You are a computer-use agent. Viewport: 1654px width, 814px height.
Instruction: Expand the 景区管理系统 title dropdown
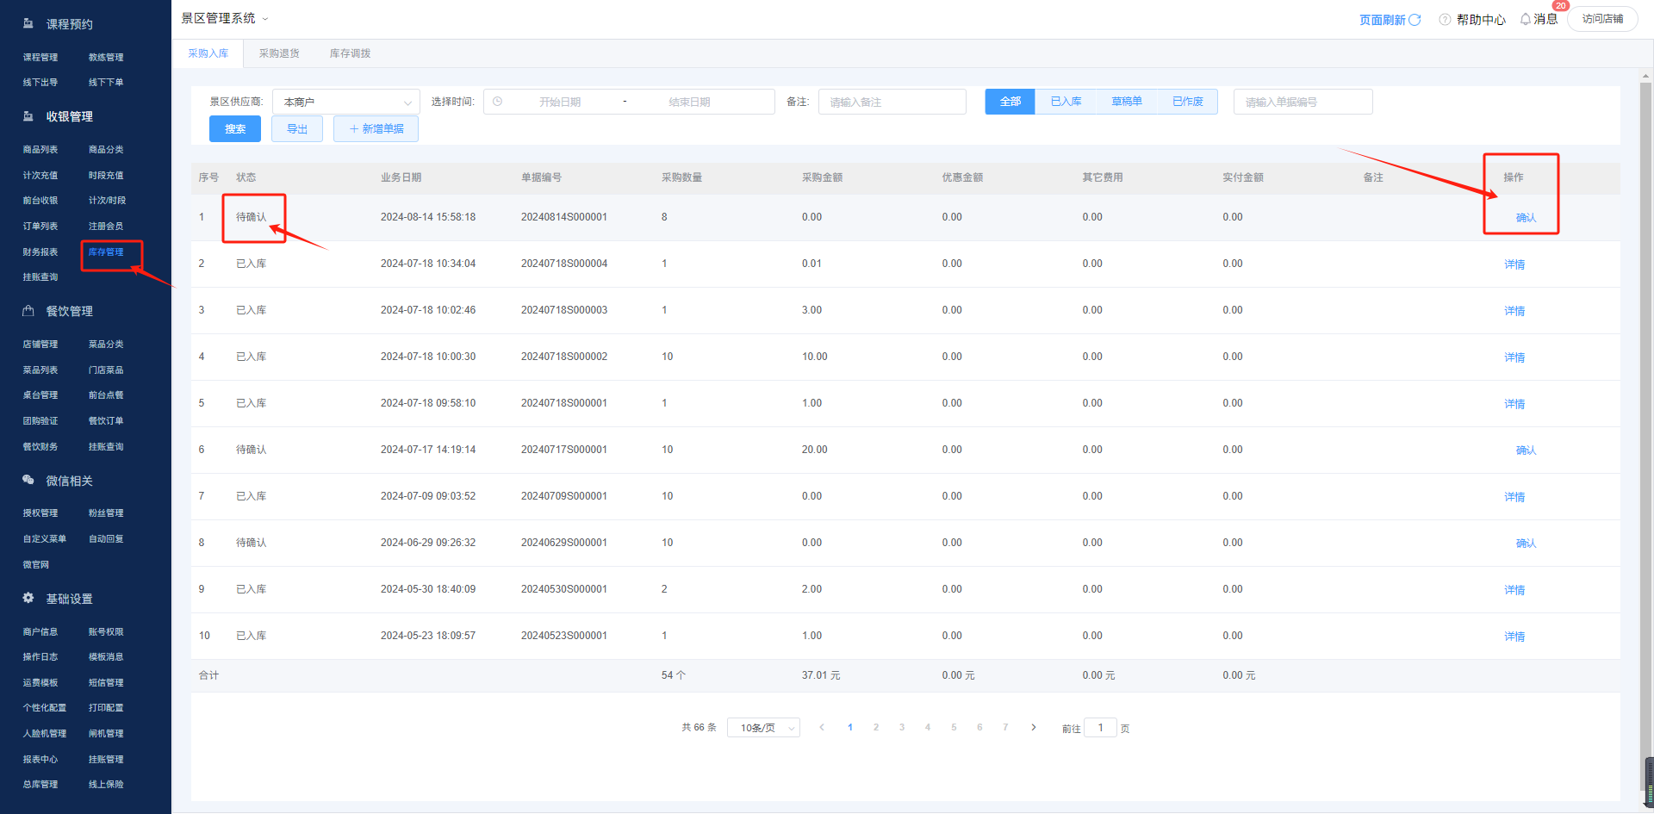point(265,18)
